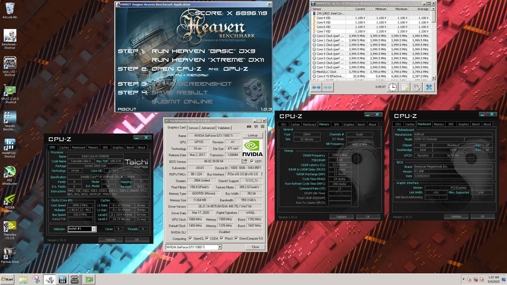The height and width of the screenshot is (285, 507).
Task: Click HWiNFO shrink columns arrows button
Action: (327, 87)
